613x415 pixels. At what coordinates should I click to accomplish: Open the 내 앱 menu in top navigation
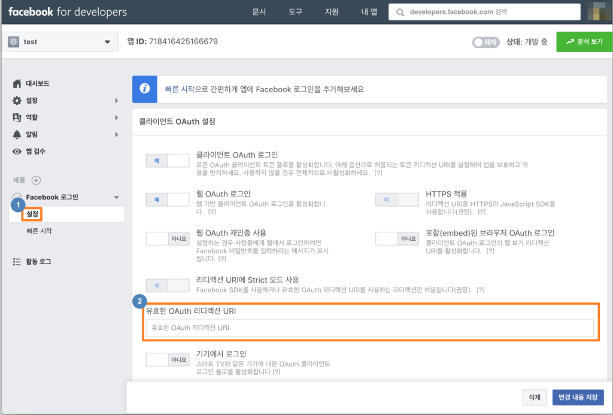click(368, 12)
